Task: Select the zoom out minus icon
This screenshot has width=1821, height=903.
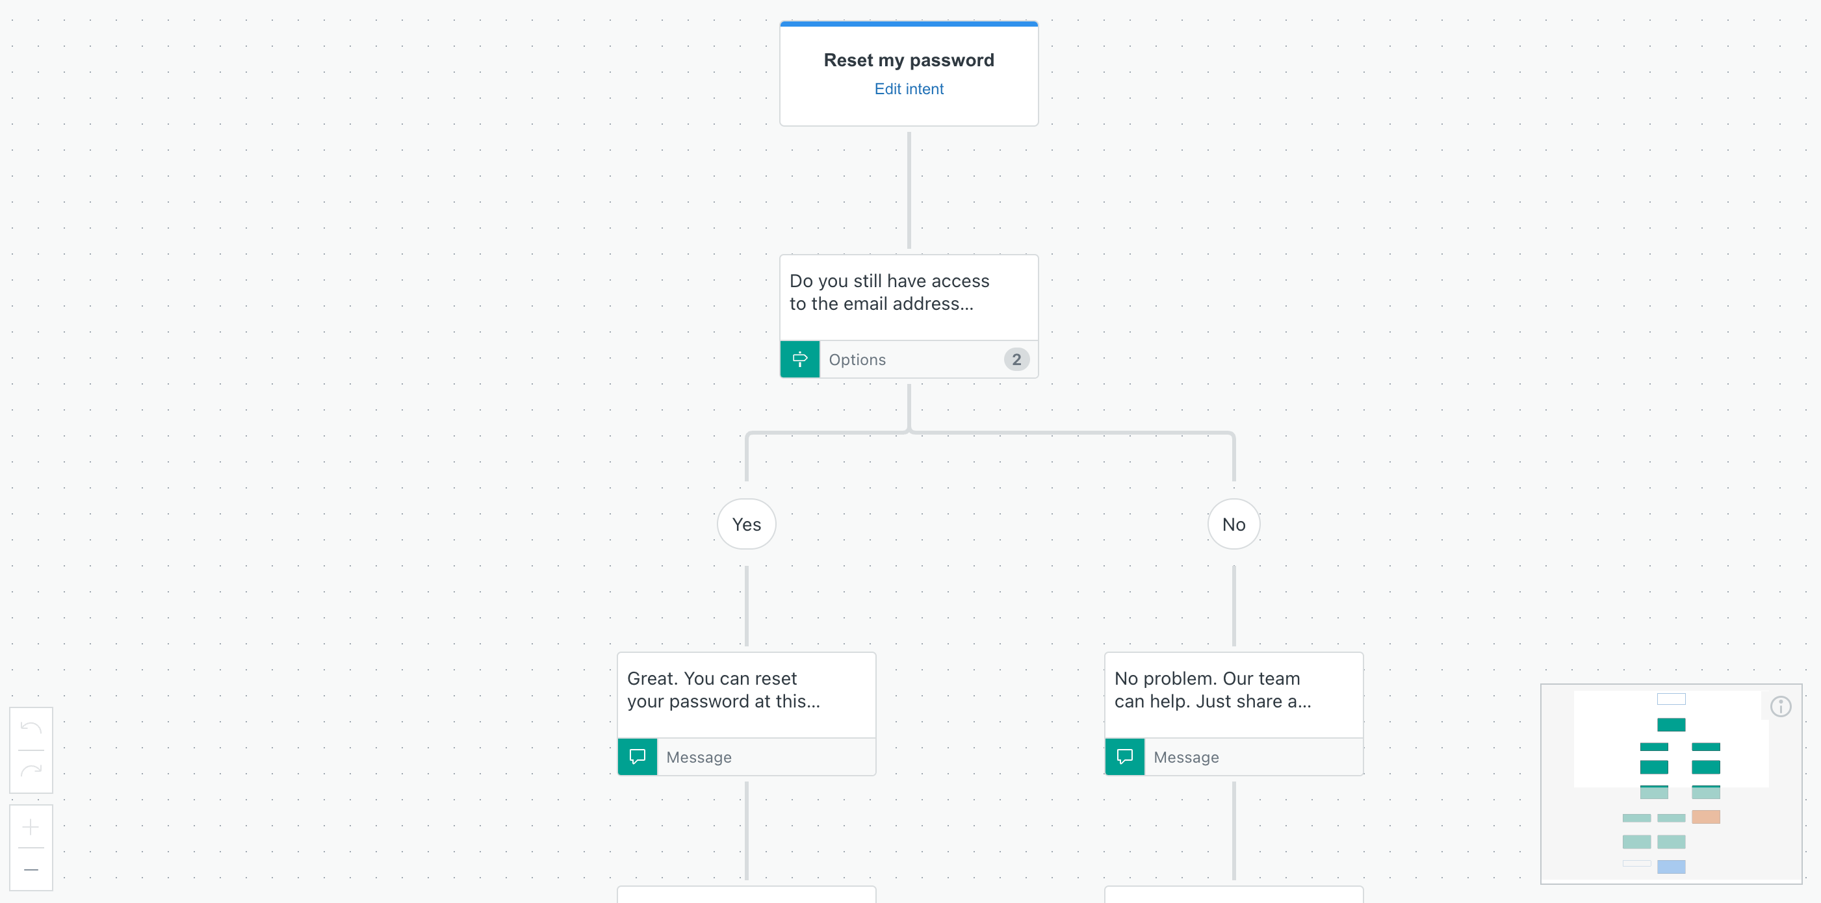Action: tap(31, 870)
